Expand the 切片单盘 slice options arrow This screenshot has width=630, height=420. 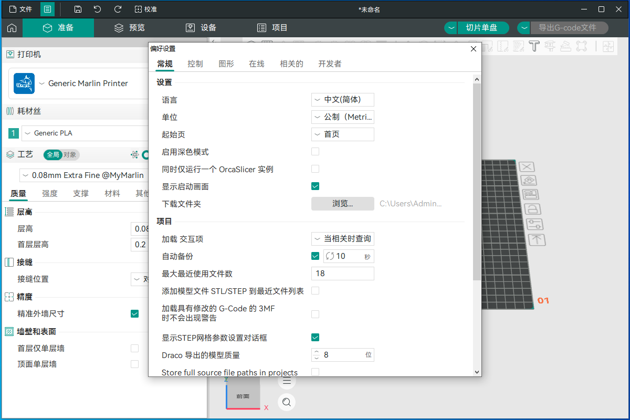pos(451,28)
